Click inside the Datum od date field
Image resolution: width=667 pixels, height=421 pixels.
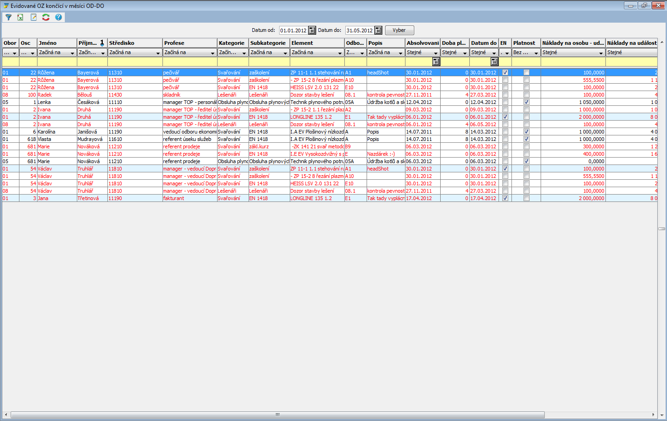tap(293, 31)
